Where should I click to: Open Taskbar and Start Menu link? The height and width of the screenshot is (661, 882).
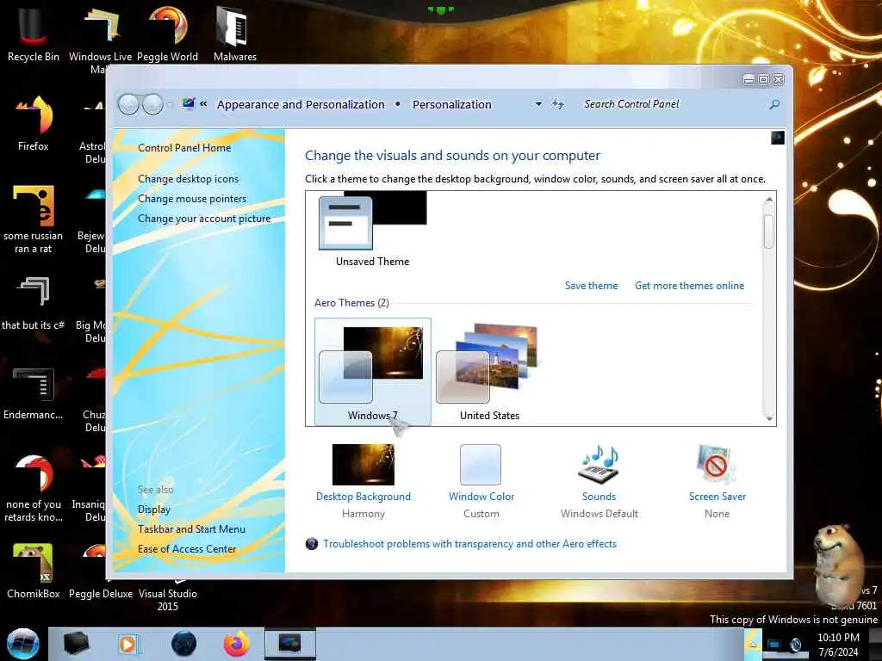click(192, 529)
